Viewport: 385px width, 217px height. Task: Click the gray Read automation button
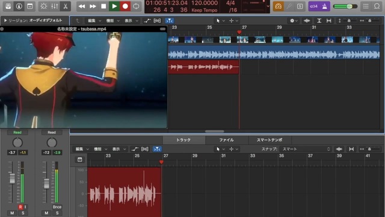coord(52,133)
